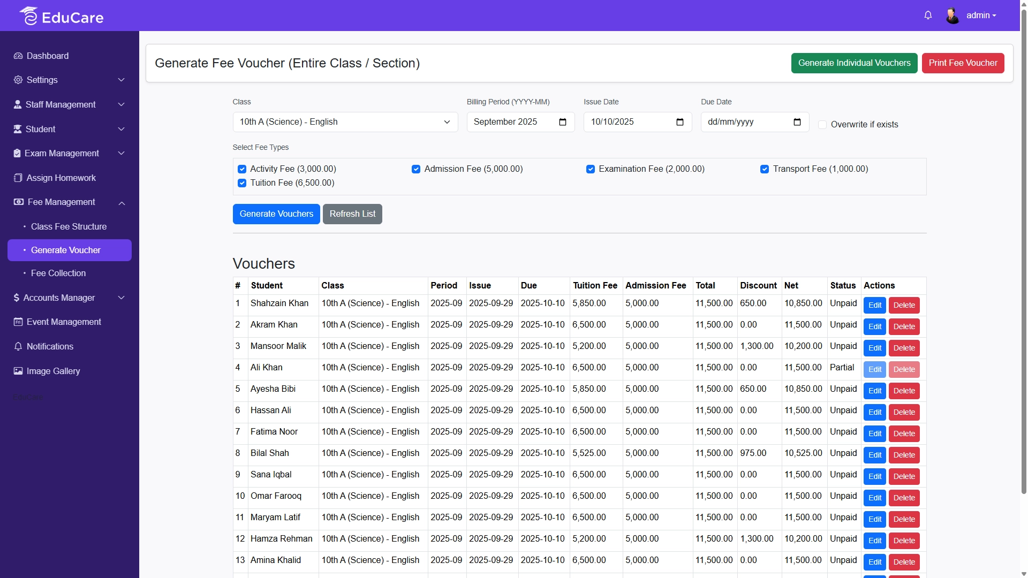Expand Exam Management submenu chevron

pos(122,153)
